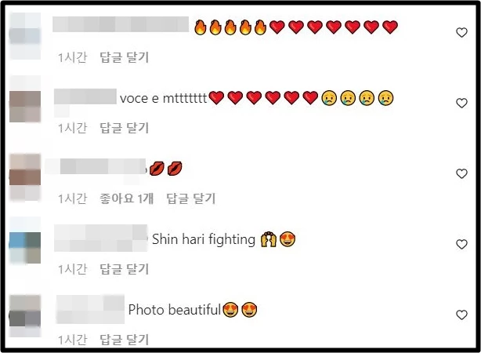Screen dimensions: 481x353
Task: Open avatar of the first commenter
Action: click(25, 36)
